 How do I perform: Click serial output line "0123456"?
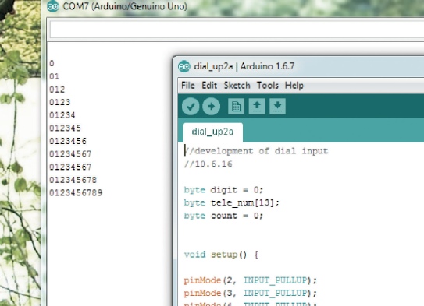coord(68,141)
